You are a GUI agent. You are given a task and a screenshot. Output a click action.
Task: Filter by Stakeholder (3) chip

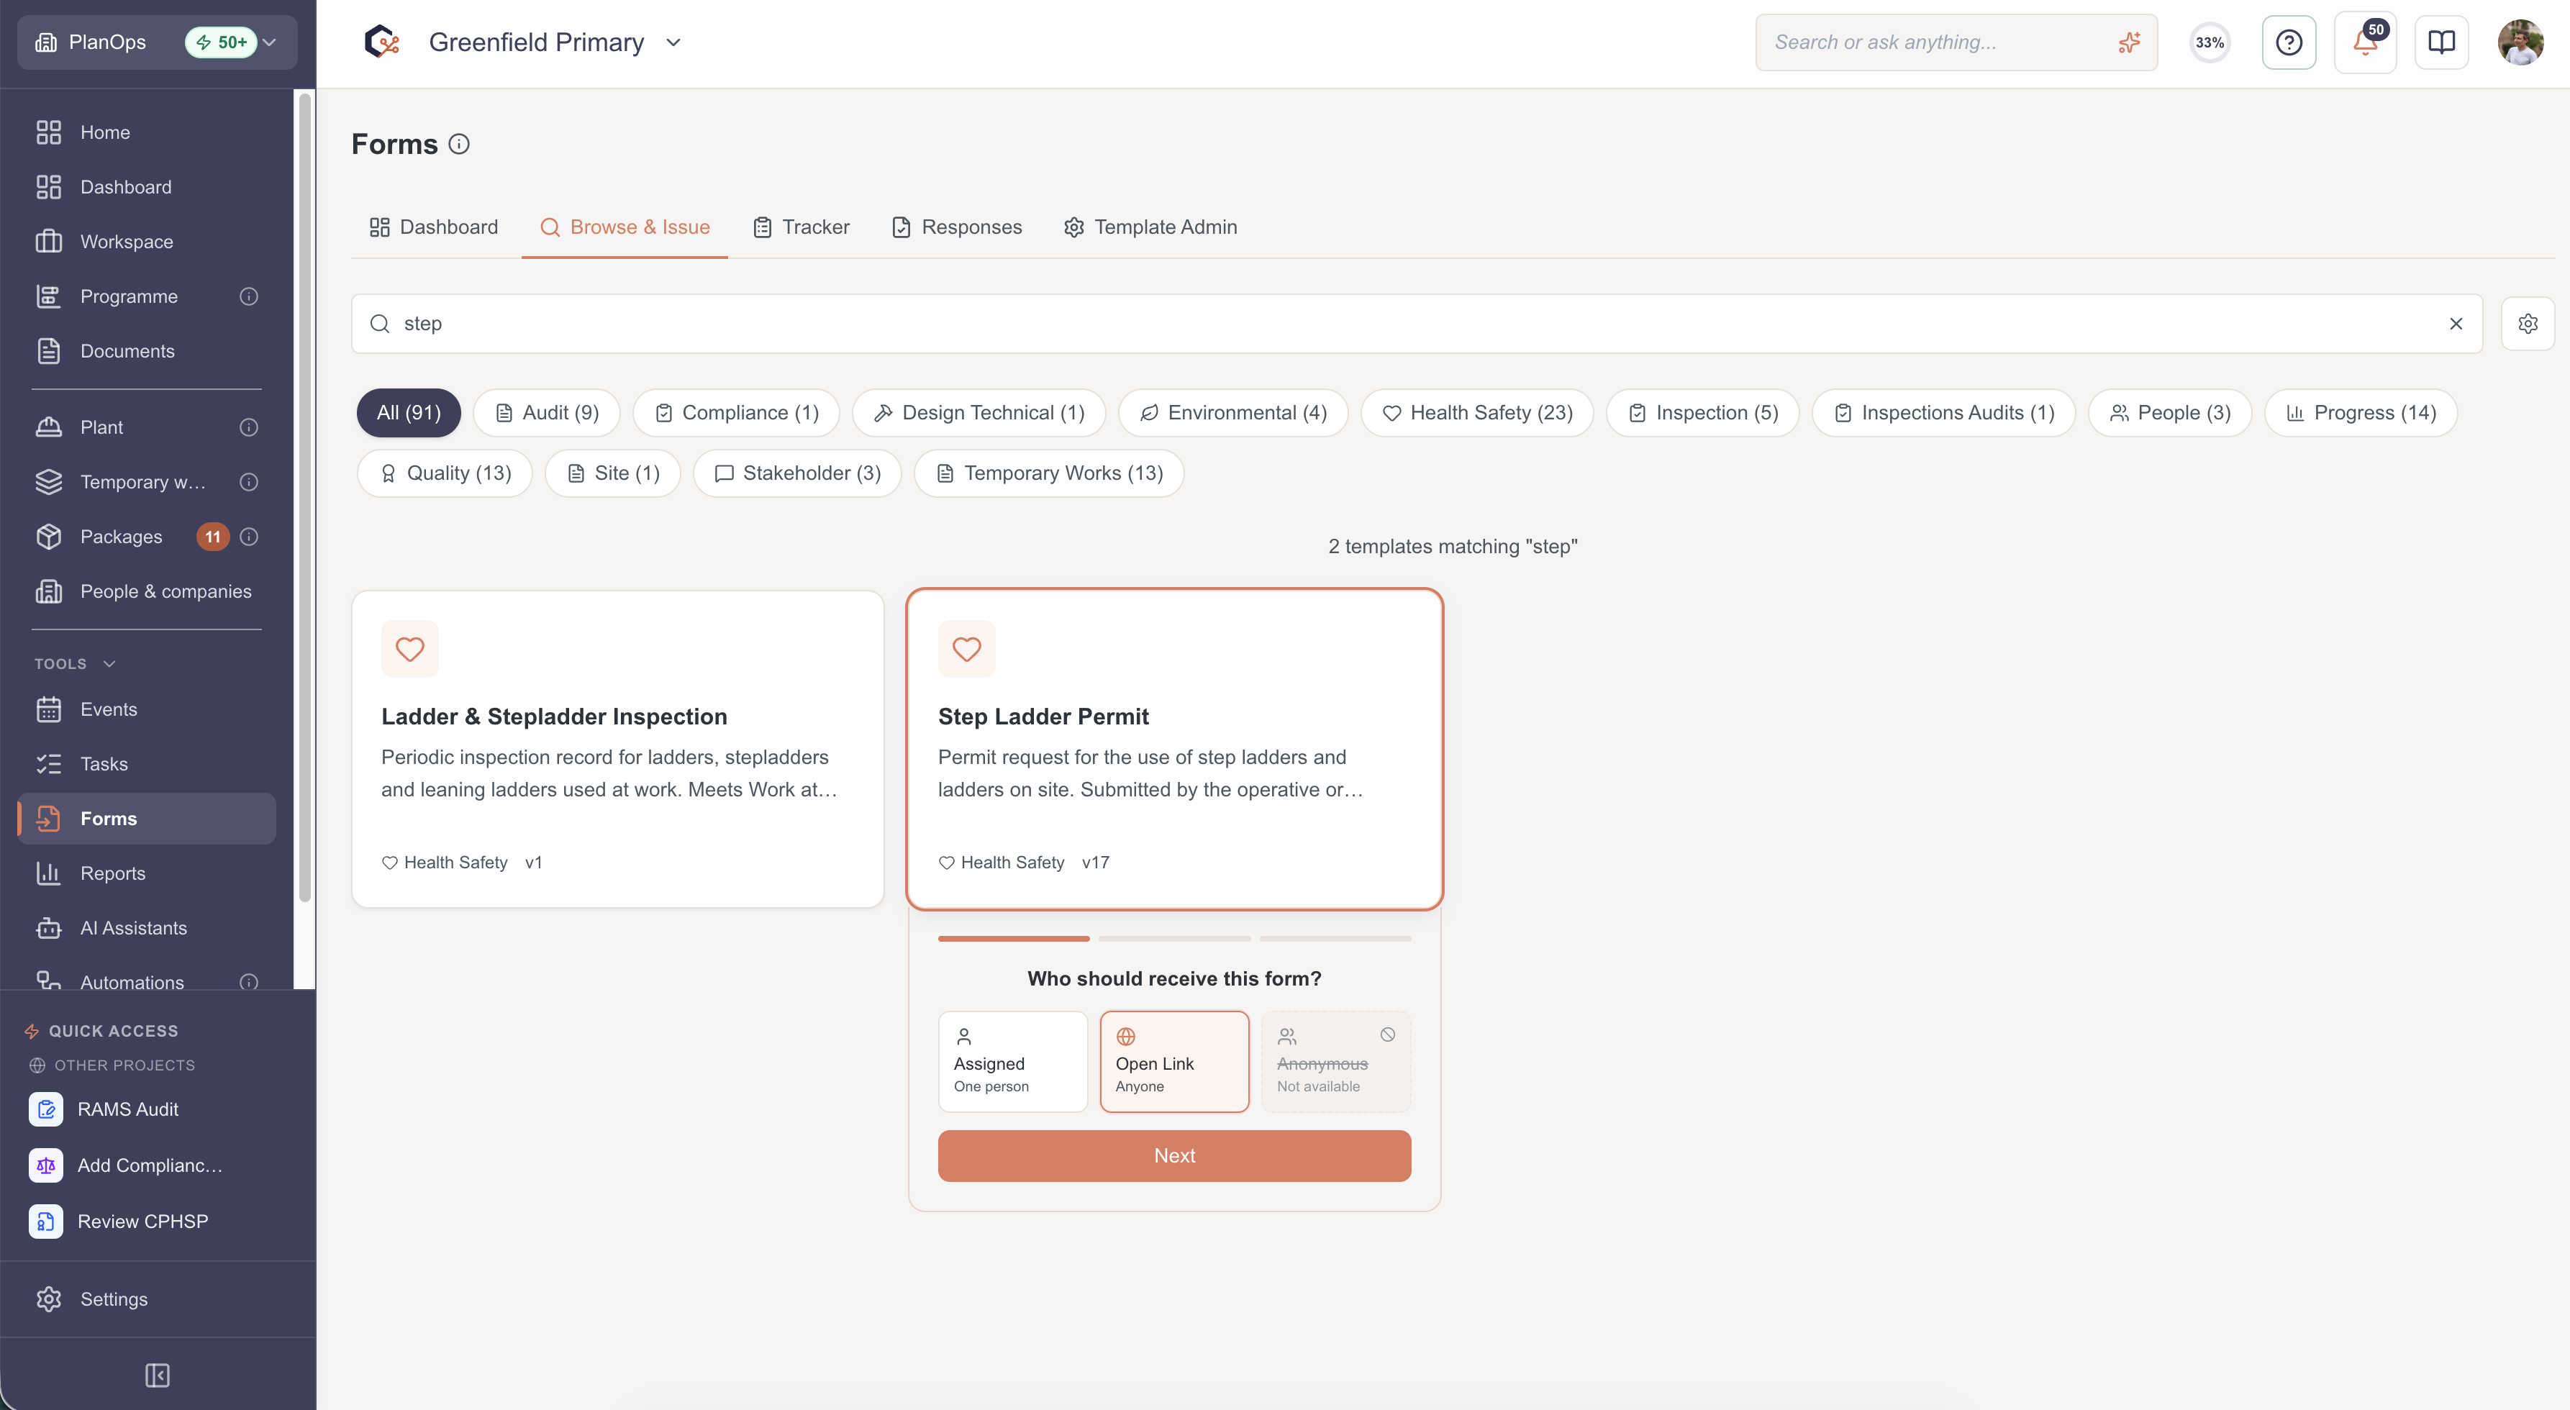point(797,473)
